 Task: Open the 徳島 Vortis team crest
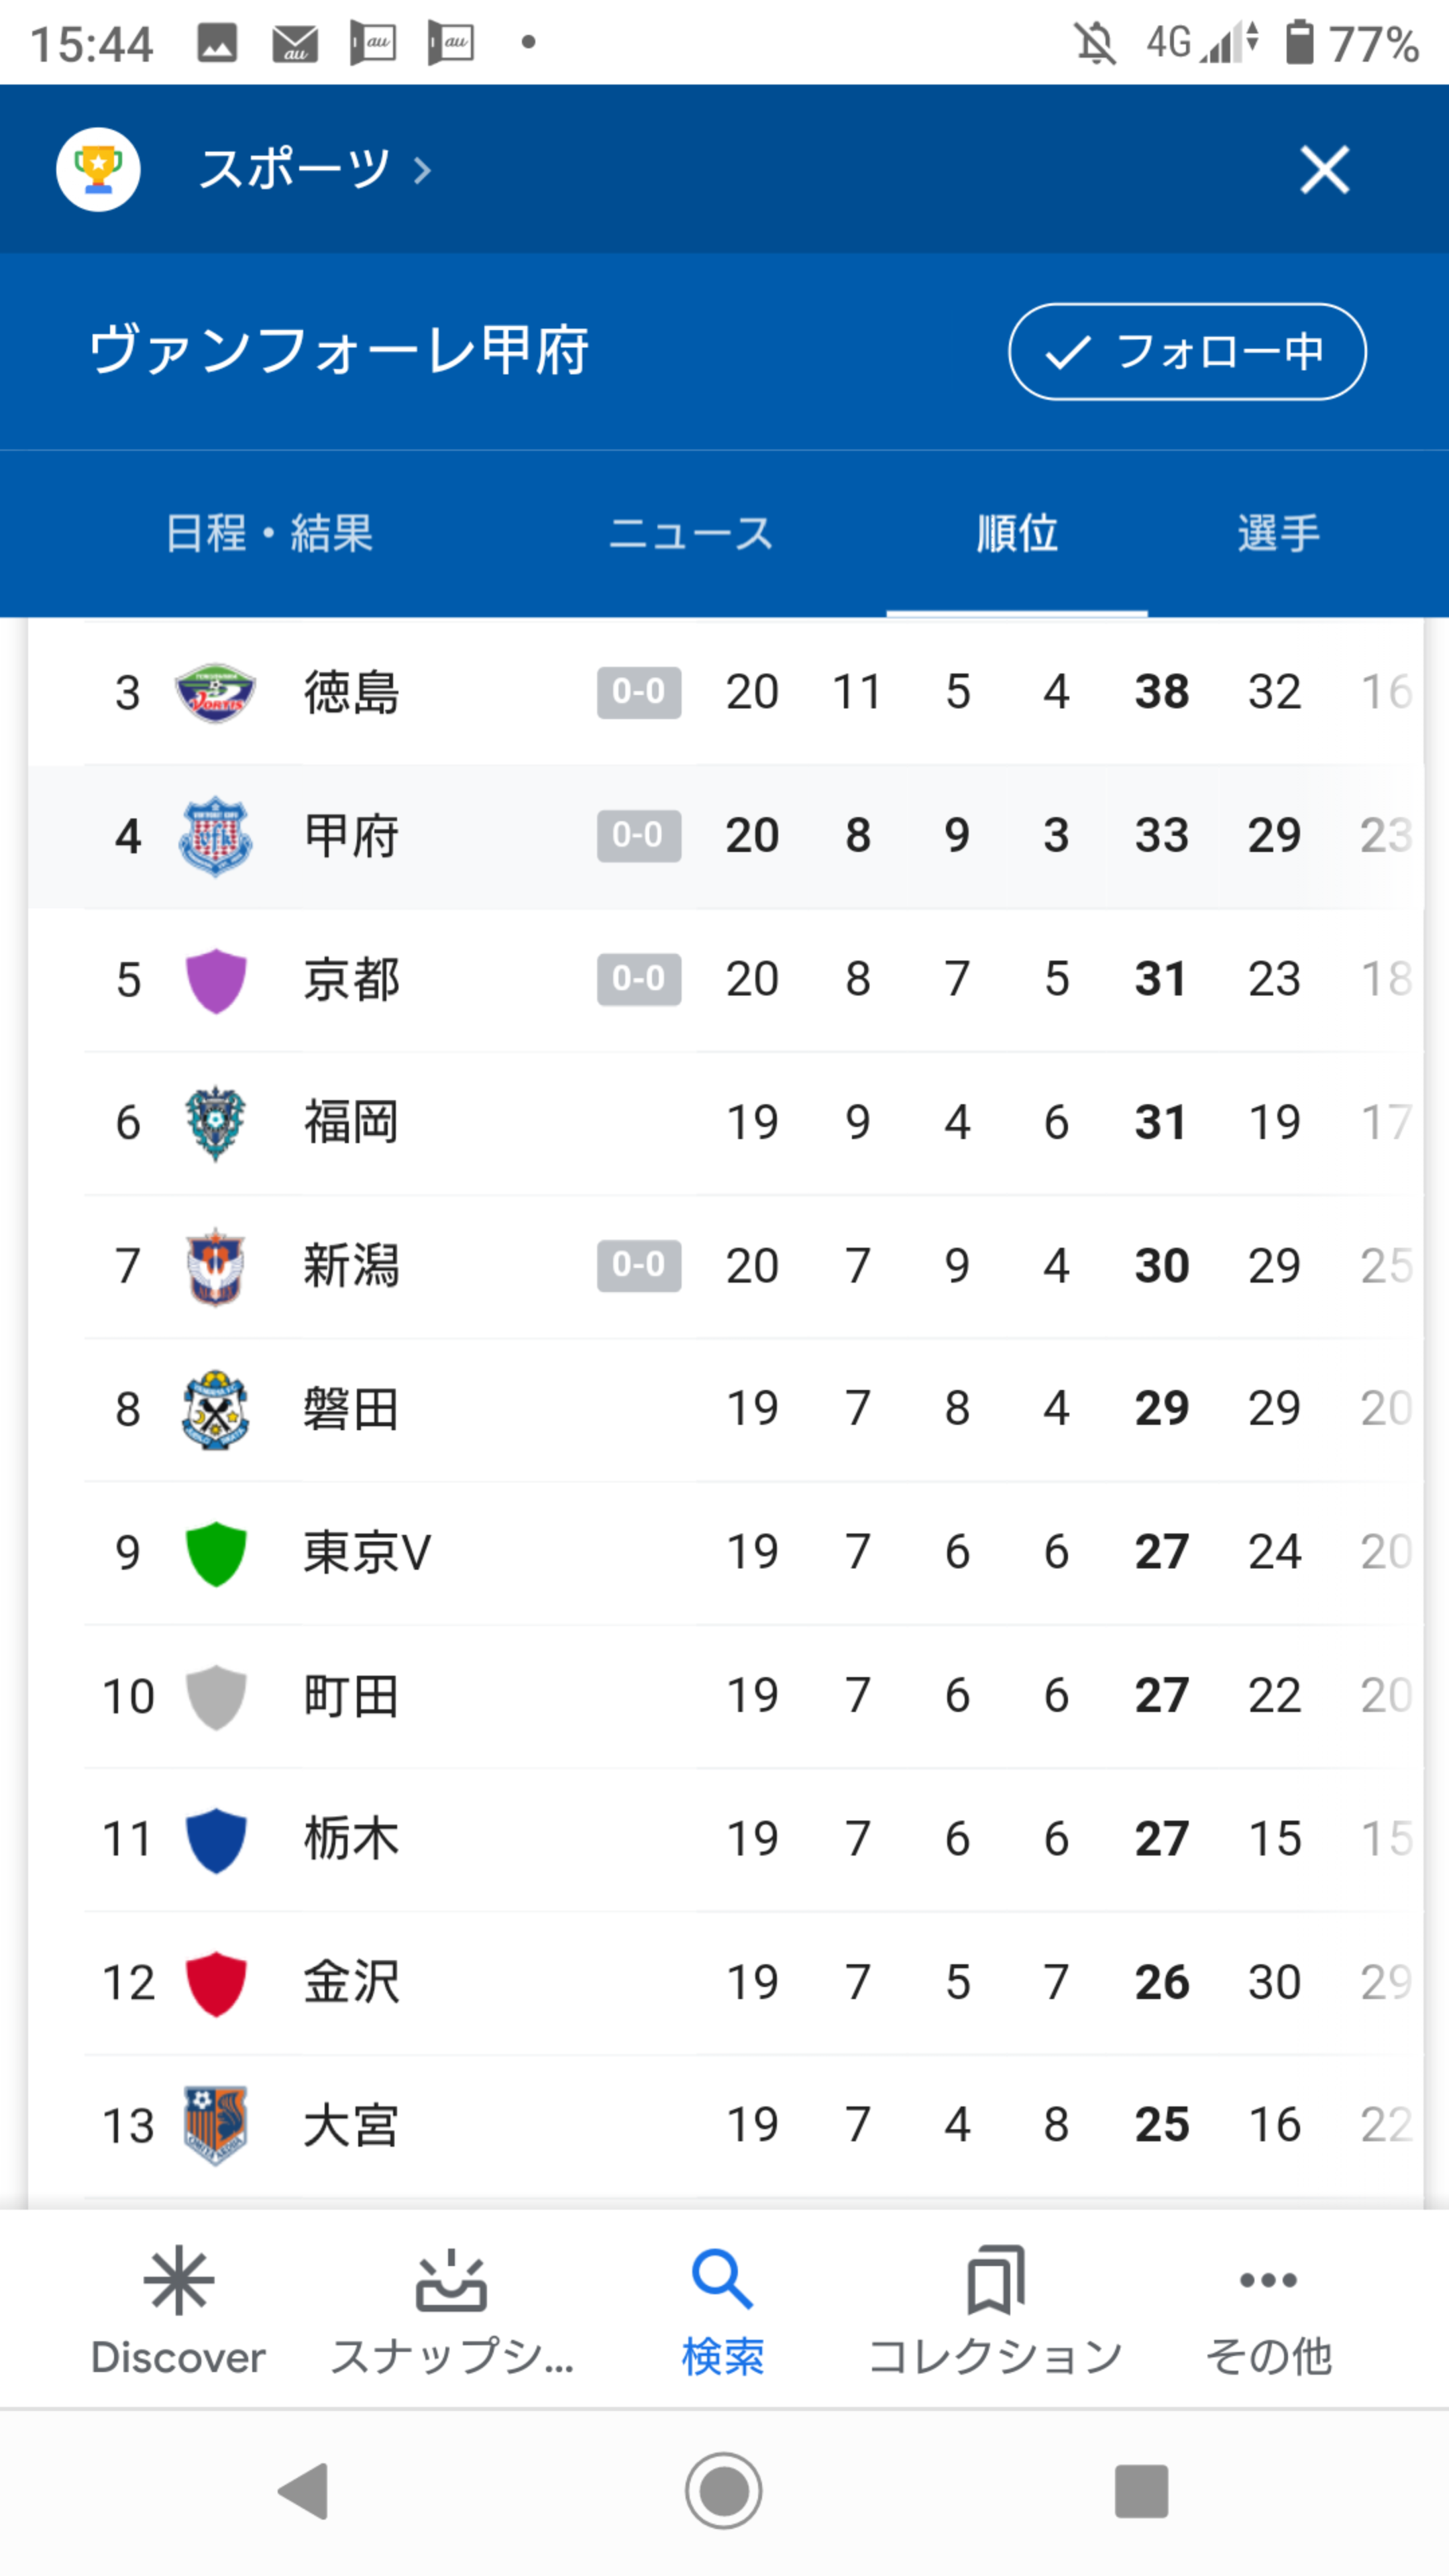[x=215, y=692]
